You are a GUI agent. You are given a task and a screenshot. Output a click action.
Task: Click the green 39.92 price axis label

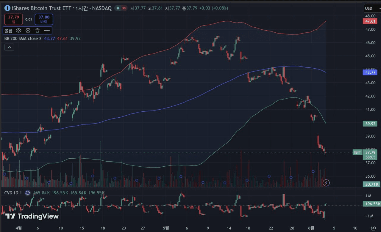370,124
